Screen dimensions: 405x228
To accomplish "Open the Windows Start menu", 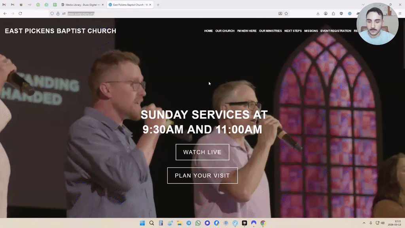I will (142, 223).
